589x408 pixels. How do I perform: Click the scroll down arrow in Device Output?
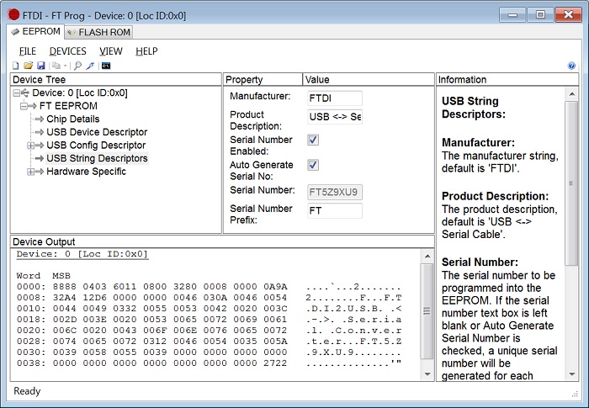pyautogui.click(x=427, y=374)
